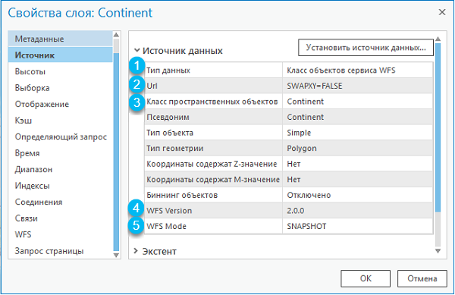Select the Биннинг объектов label

[182, 195]
